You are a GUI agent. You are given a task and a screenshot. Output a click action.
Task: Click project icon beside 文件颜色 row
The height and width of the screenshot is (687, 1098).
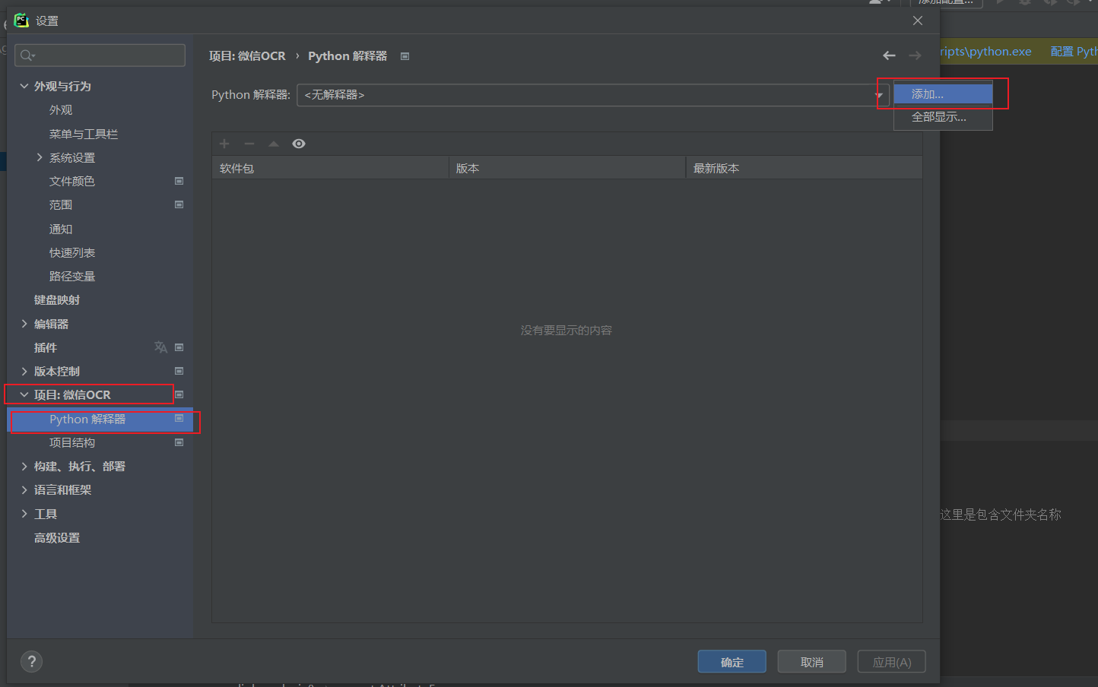pos(179,181)
